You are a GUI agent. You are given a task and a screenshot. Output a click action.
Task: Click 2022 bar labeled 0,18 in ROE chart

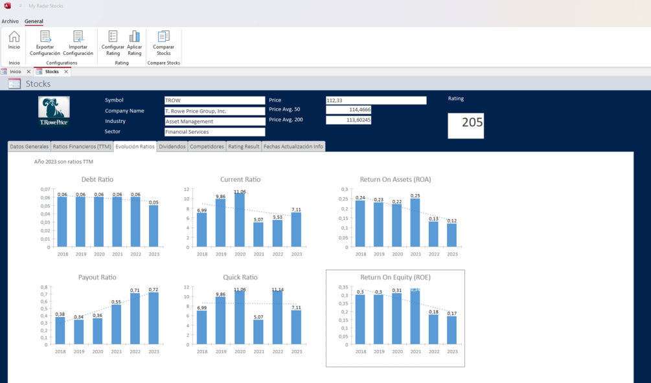[x=434, y=329]
